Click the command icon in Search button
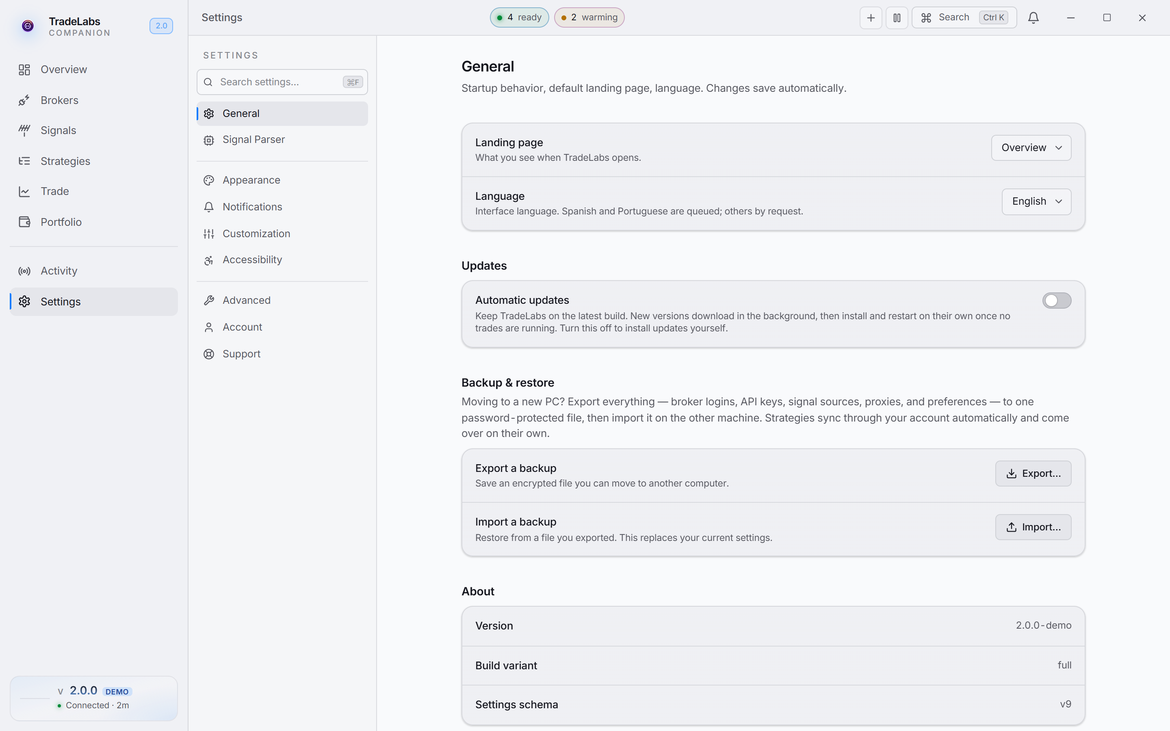The width and height of the screenshot is (1170, 731). (x=926, y=18)
